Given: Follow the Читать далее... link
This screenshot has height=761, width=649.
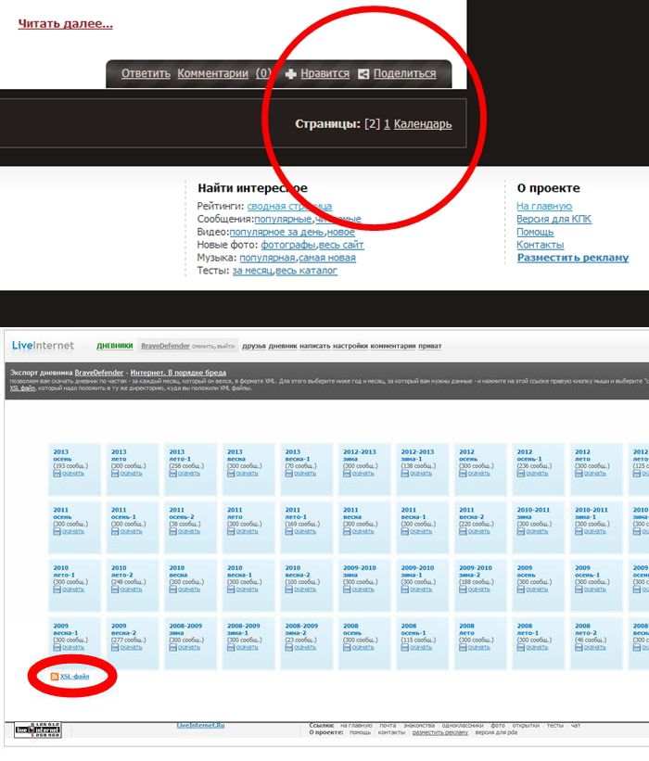Looking at the screenshot, I should [66, 24].
